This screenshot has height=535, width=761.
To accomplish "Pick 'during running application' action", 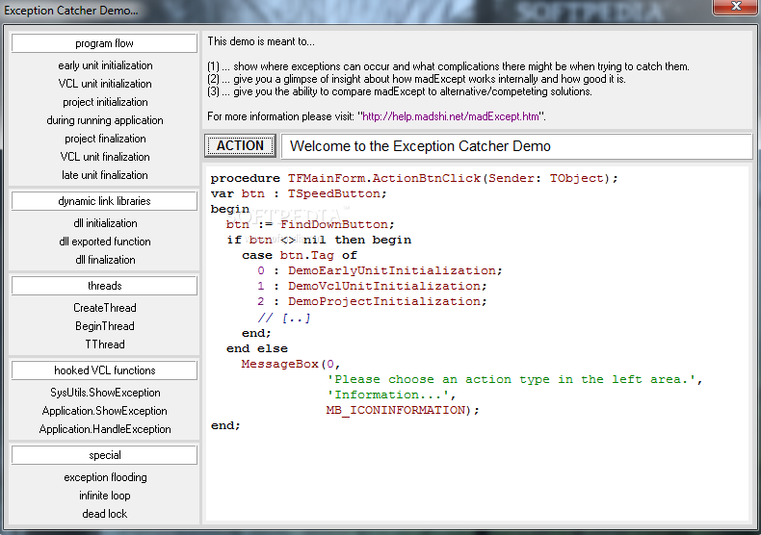I will [x=105, y=120].
